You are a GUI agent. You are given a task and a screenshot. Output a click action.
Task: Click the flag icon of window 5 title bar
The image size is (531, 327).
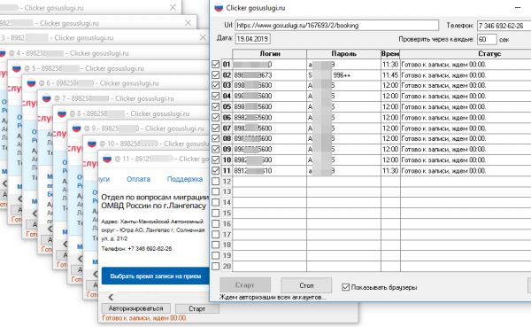pyautogui.click(x=17, y=68)
